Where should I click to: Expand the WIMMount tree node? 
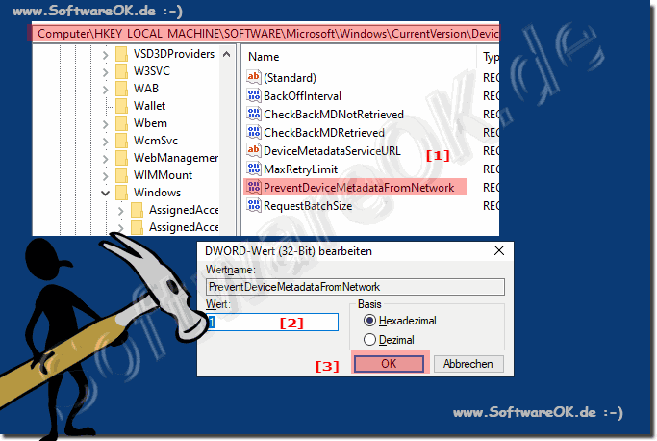coord(105,176)
